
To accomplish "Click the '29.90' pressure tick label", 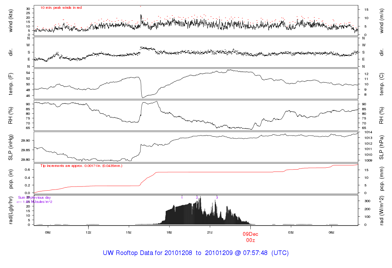I will click(26, 141).
